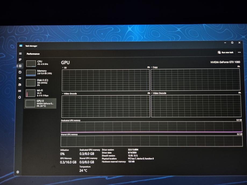Click the Dedicated GPU memory graph
Image resolution: width=247 pixels, height=185 pixels.
pos(151,127)
